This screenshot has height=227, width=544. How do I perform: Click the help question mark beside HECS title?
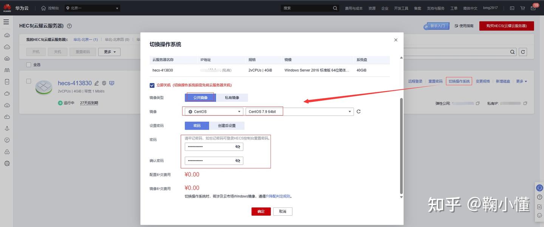[x=69, y=26]
